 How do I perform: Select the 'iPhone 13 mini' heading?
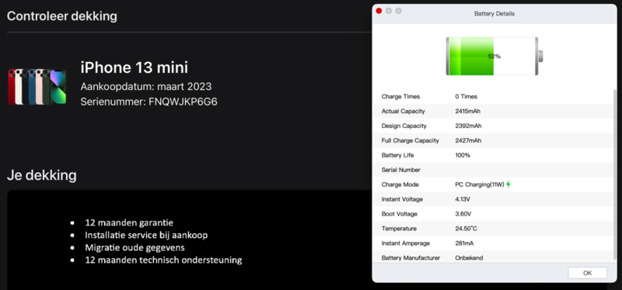pos(134,67)
